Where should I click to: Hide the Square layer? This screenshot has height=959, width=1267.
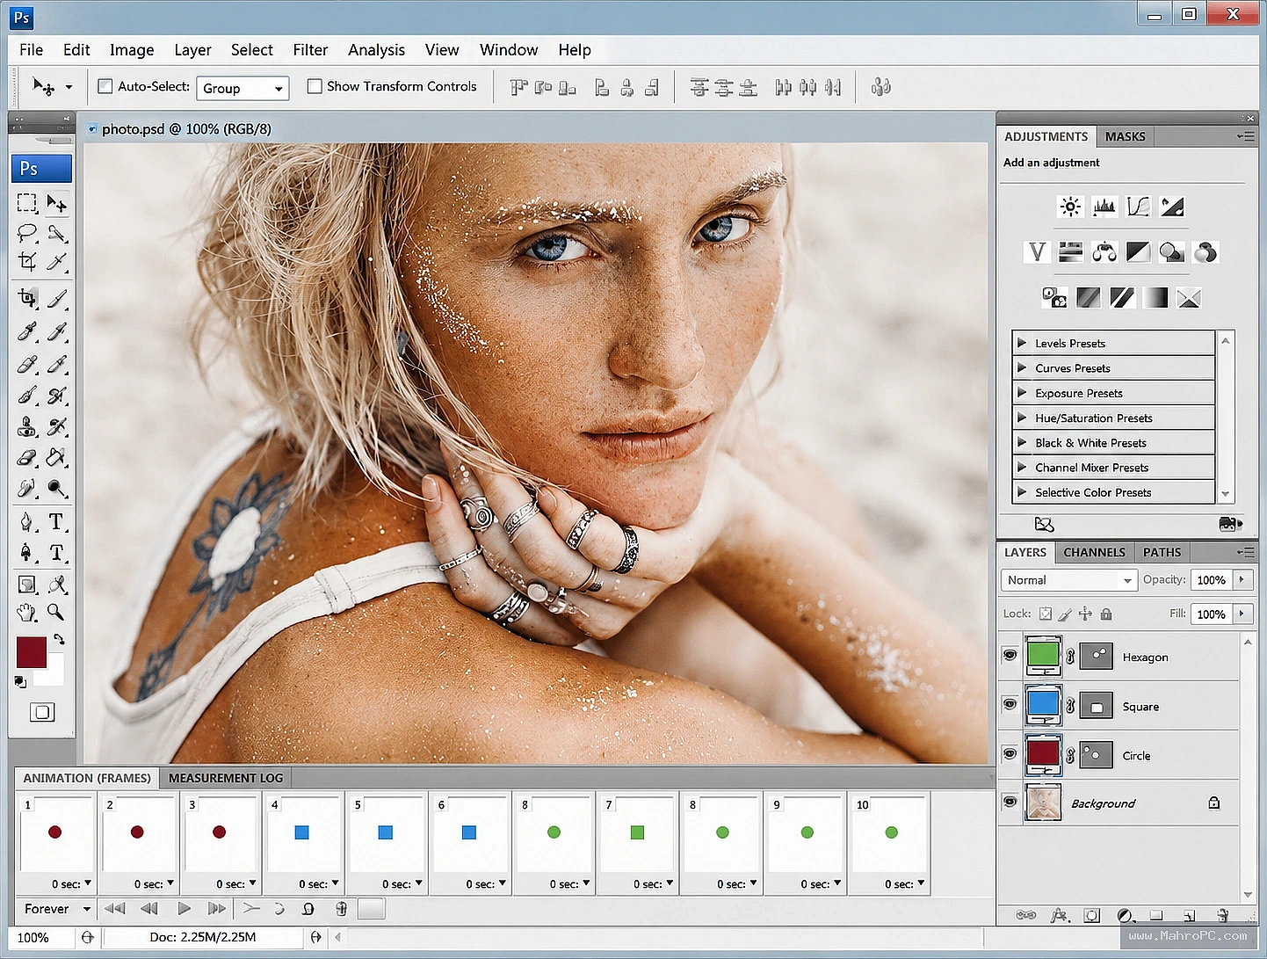1010,705
